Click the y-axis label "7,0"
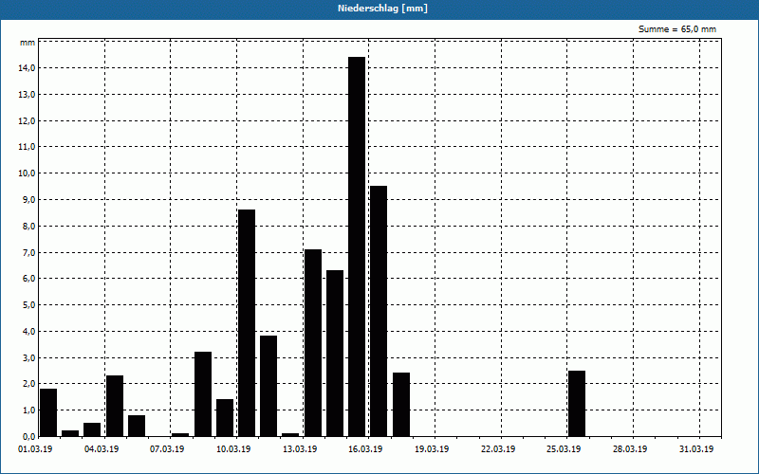The image size is (759, 474). (x=29, y=253)
